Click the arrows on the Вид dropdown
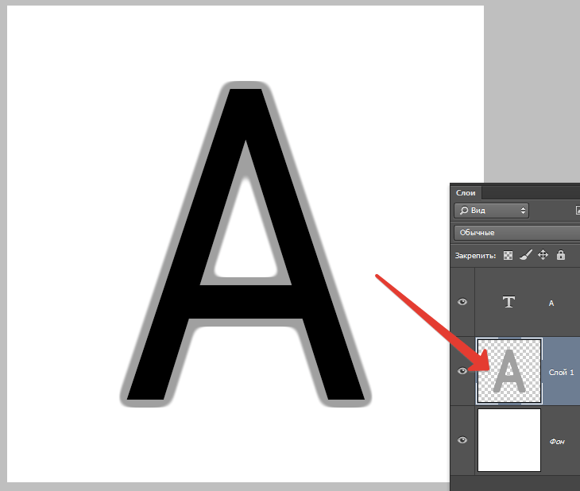 pos(523,211)
